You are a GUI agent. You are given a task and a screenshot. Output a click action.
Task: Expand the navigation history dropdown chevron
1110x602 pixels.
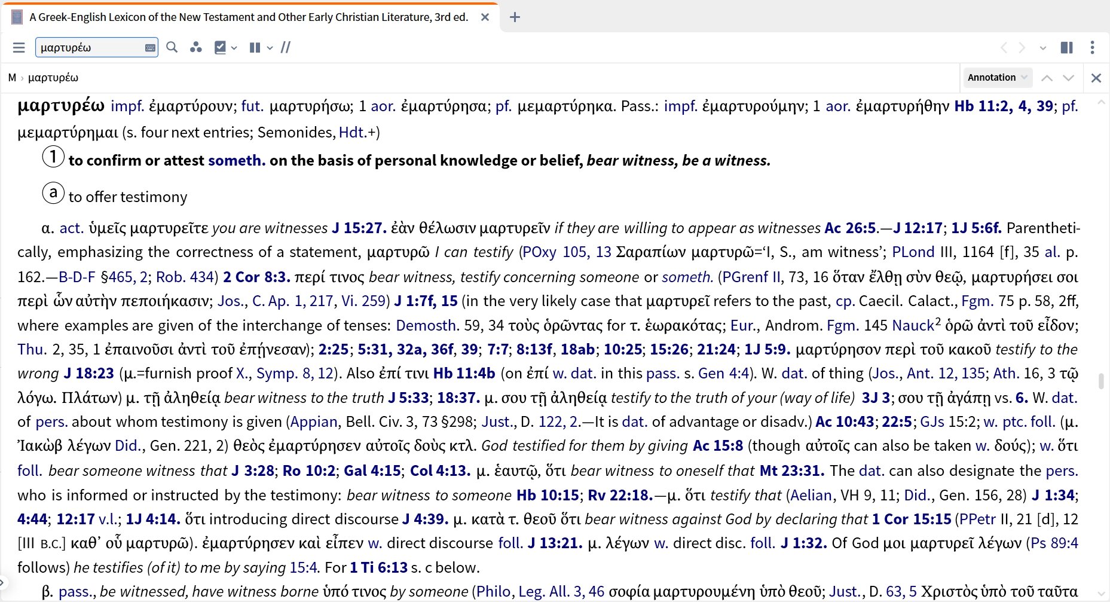(x=1043, y=48)
